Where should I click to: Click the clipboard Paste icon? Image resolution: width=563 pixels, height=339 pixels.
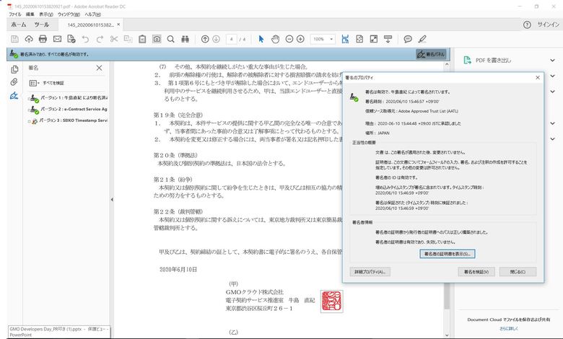pos(142,39)
